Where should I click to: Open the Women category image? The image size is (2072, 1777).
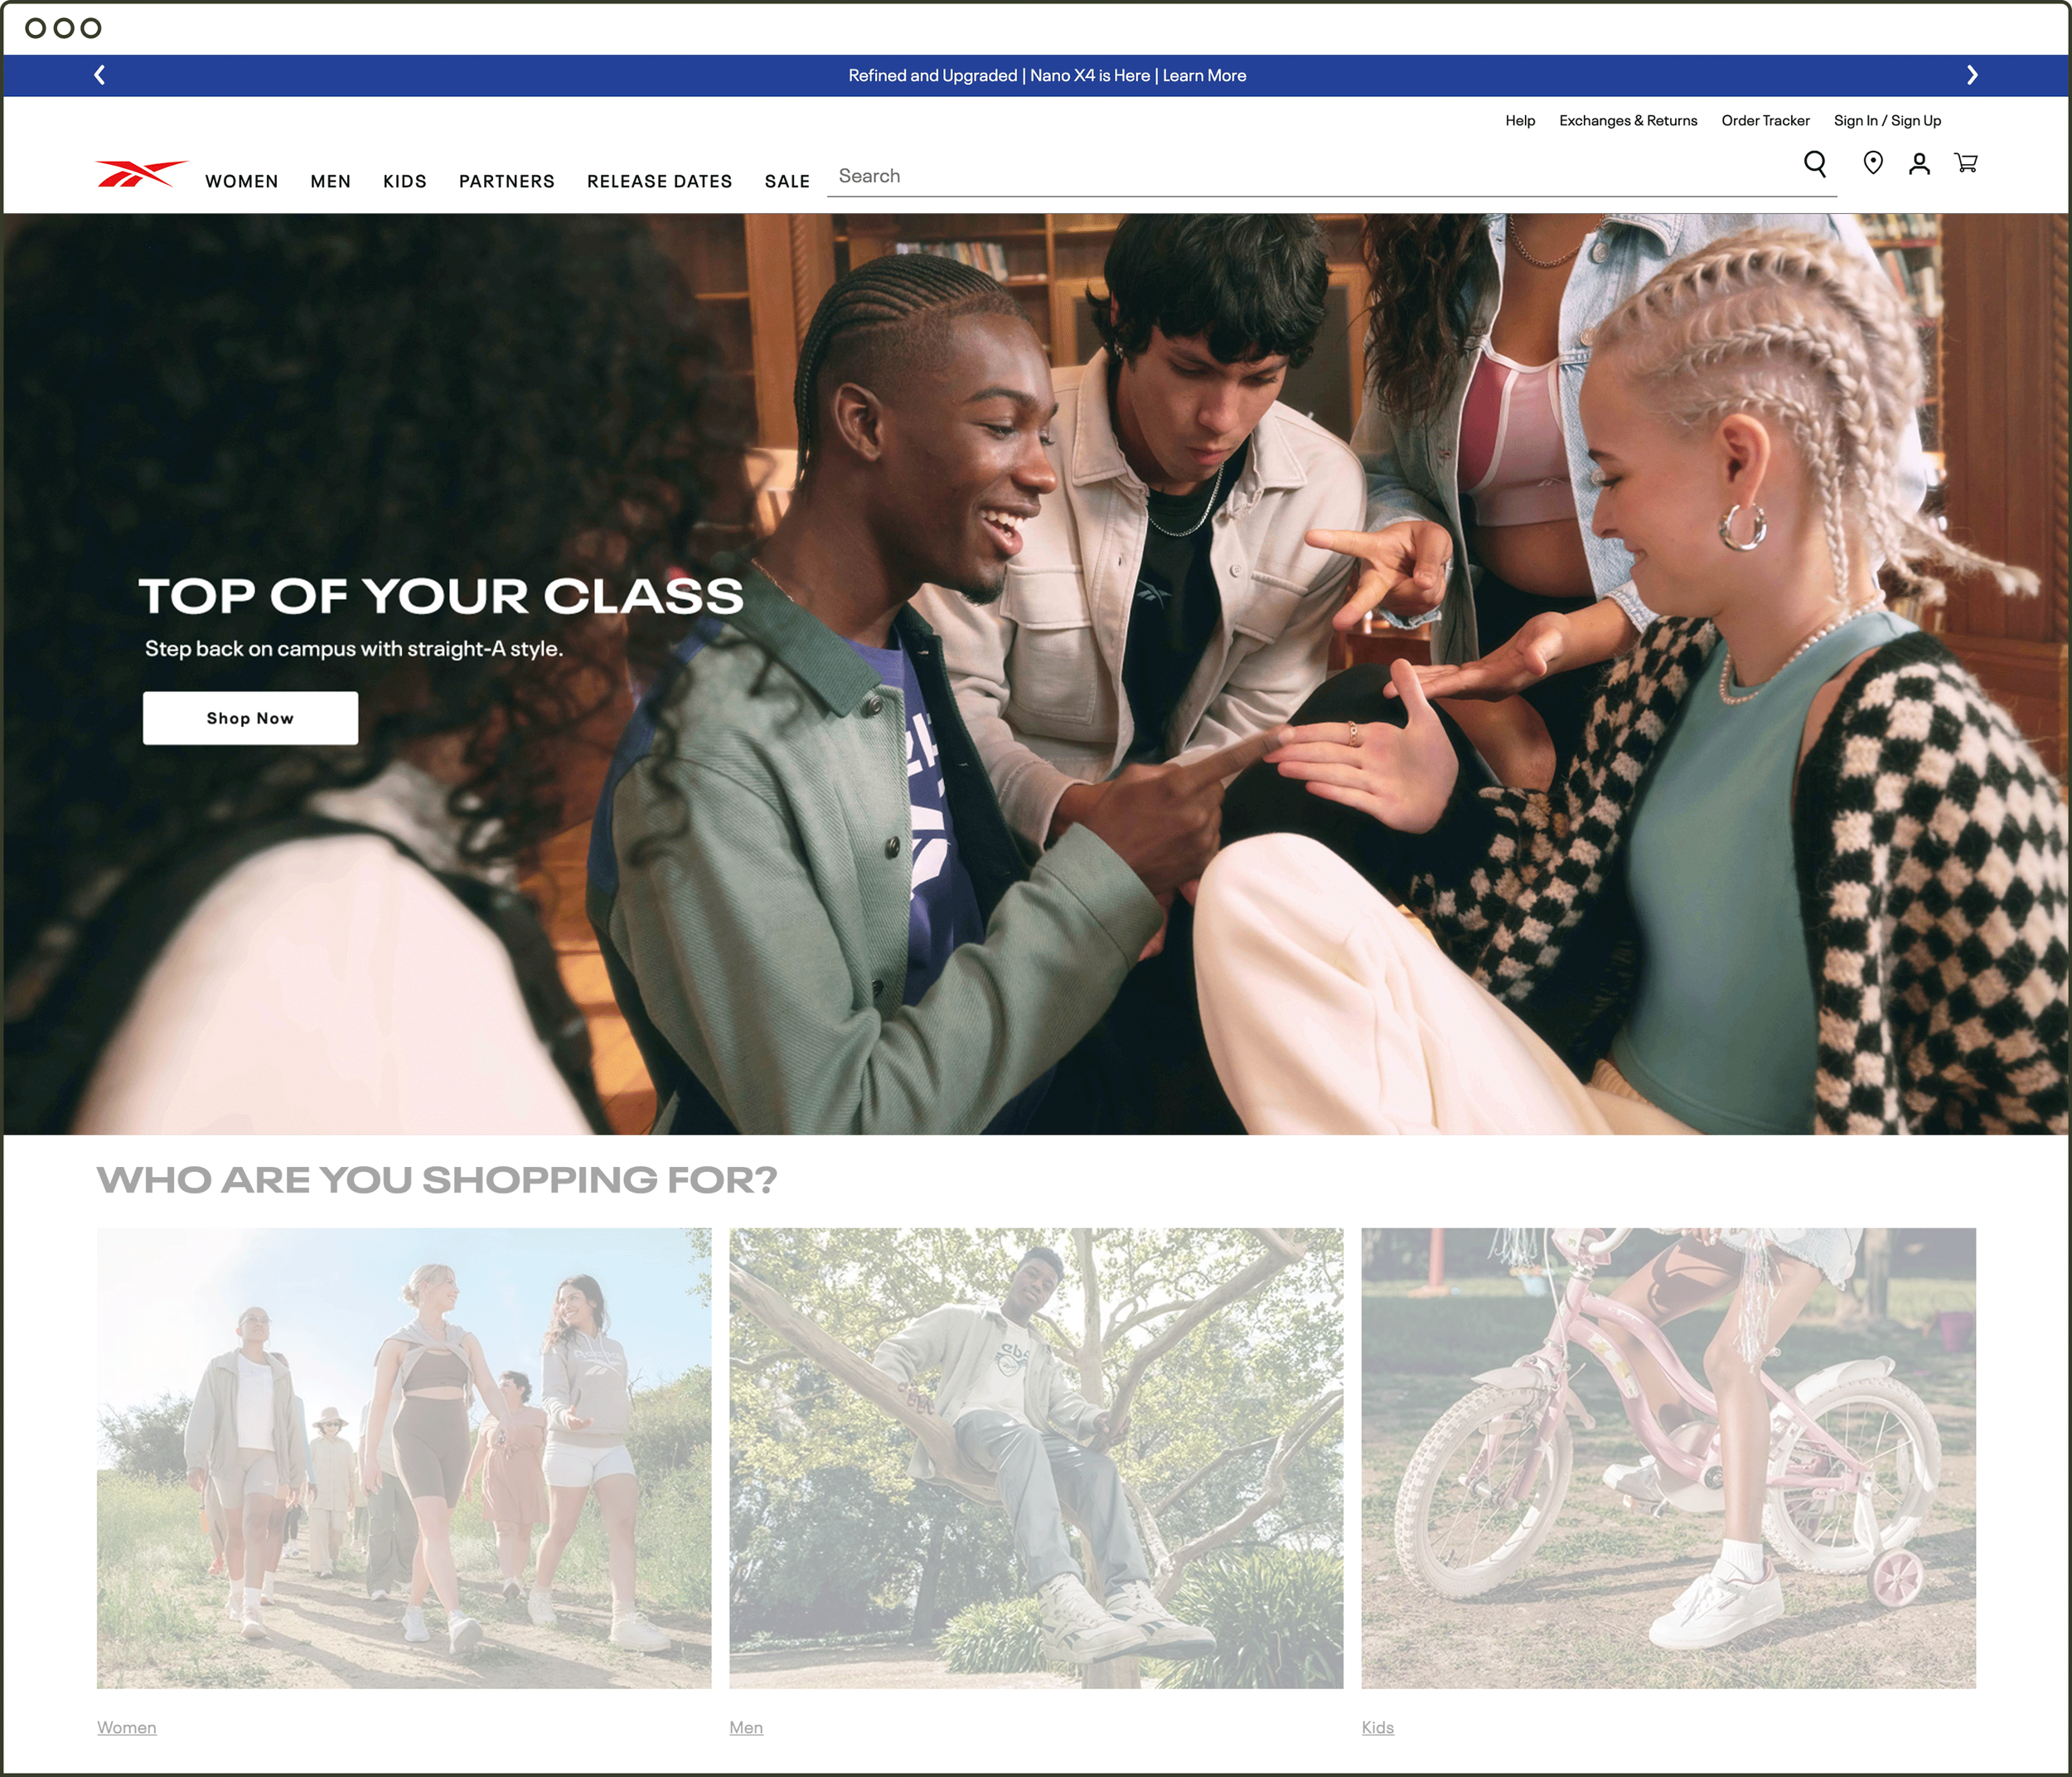coord(404,1458)
